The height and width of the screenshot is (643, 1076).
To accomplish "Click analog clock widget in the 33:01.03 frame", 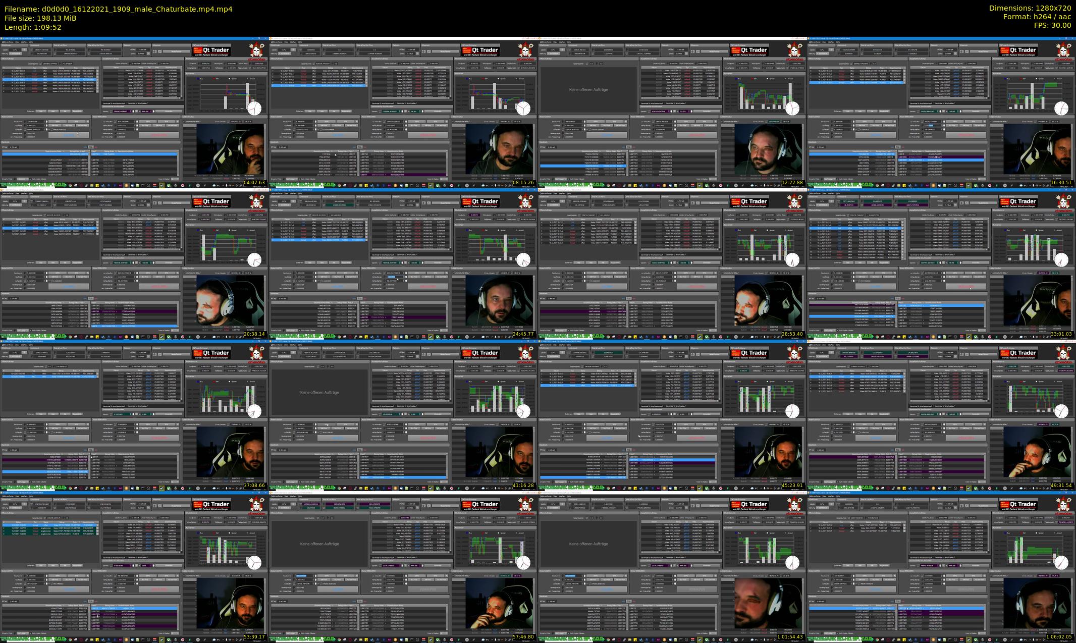I will (x=1061, y=259).
